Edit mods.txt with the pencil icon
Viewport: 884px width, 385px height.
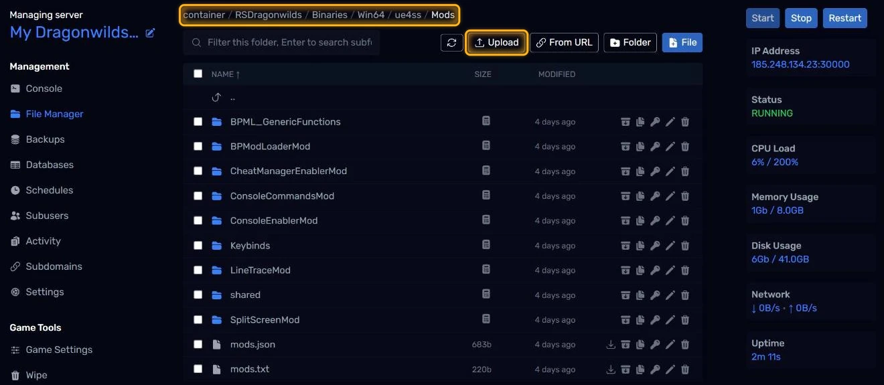(670, 370)
